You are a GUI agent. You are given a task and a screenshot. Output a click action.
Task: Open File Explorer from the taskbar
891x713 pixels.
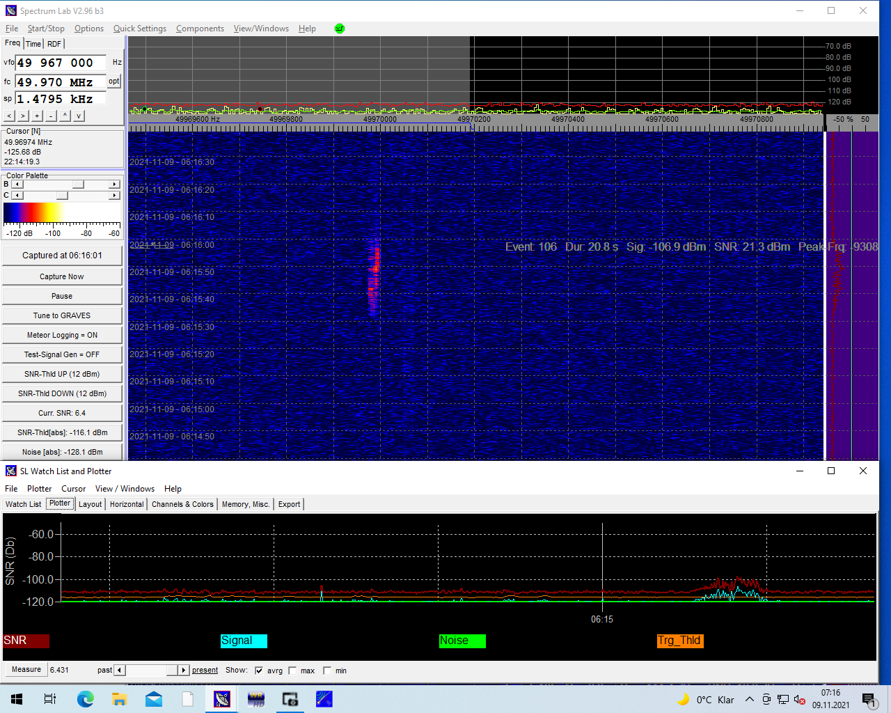pos(119,699)
